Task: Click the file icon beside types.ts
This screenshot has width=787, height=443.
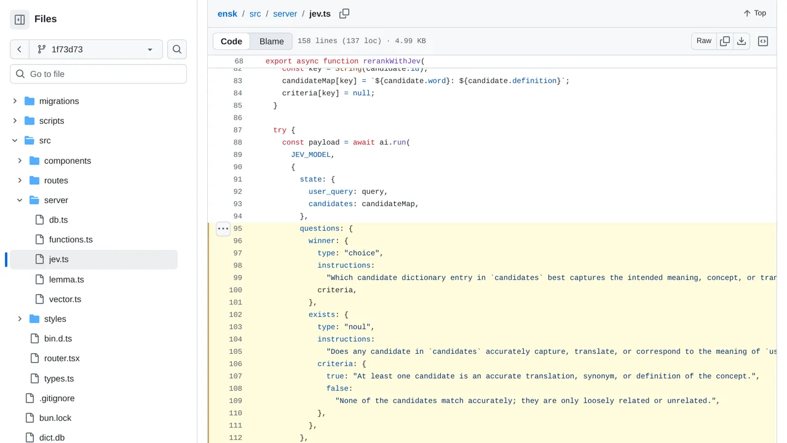Action: [34, 378]
